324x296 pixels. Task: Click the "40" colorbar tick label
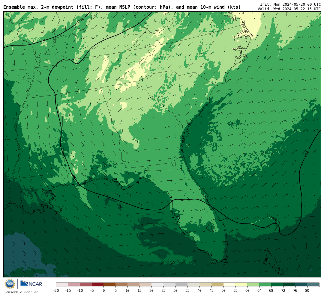click(199, 290)
